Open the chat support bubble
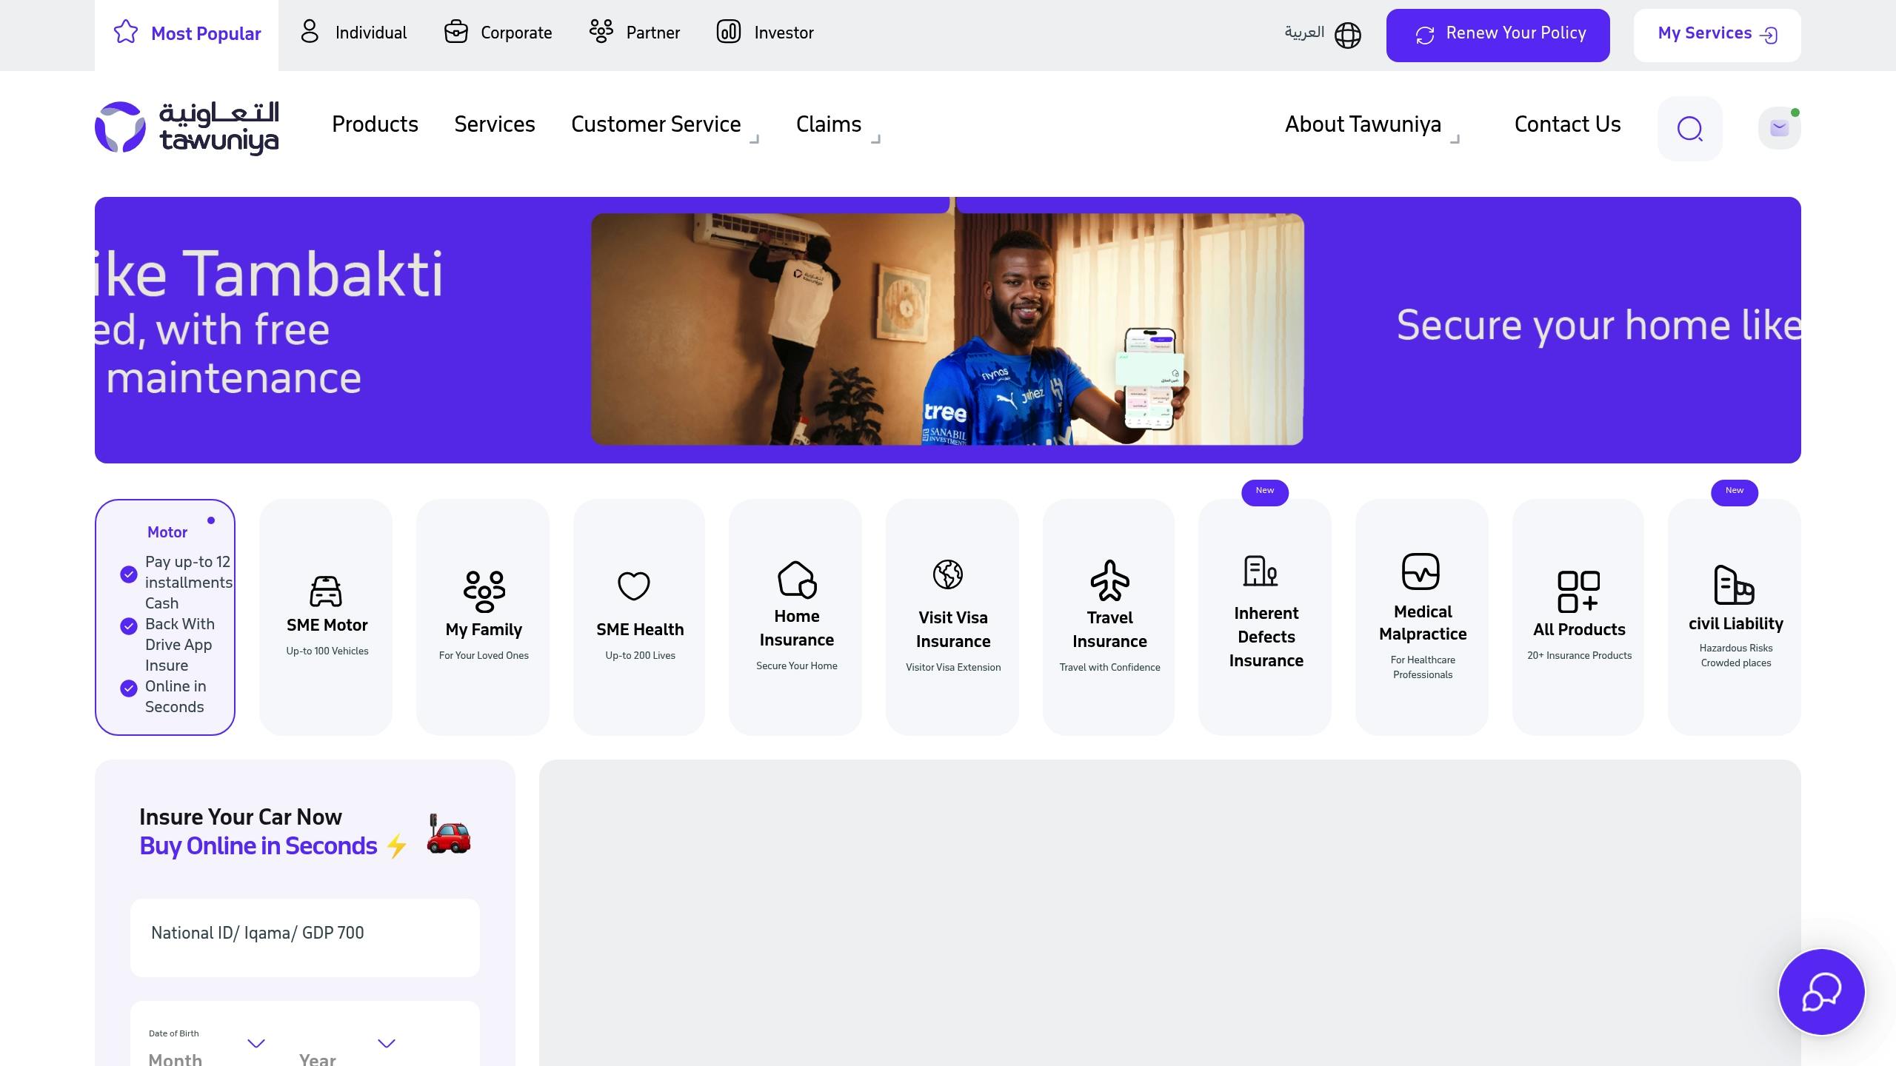 click(x=1821, y=992)
